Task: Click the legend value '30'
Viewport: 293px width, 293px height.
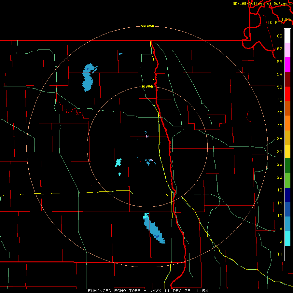Action: tap(280, 151)
